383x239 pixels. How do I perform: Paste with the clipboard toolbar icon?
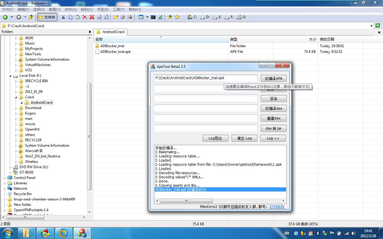pyautogui.click(x=77, y=17)
